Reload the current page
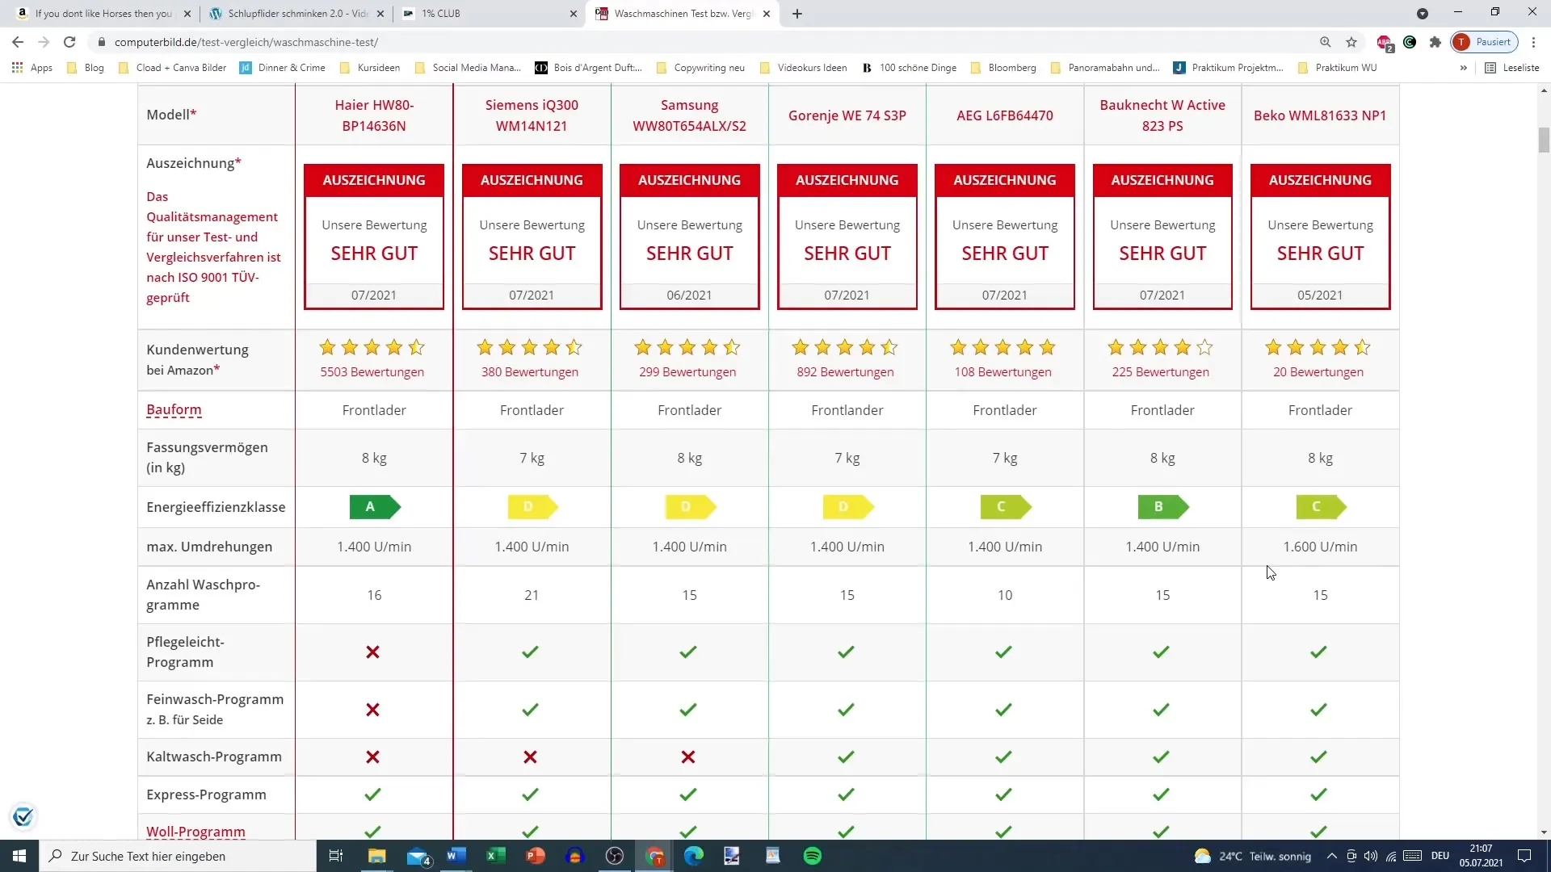The width and height of the screenshot is (1551, 872). 69,42
